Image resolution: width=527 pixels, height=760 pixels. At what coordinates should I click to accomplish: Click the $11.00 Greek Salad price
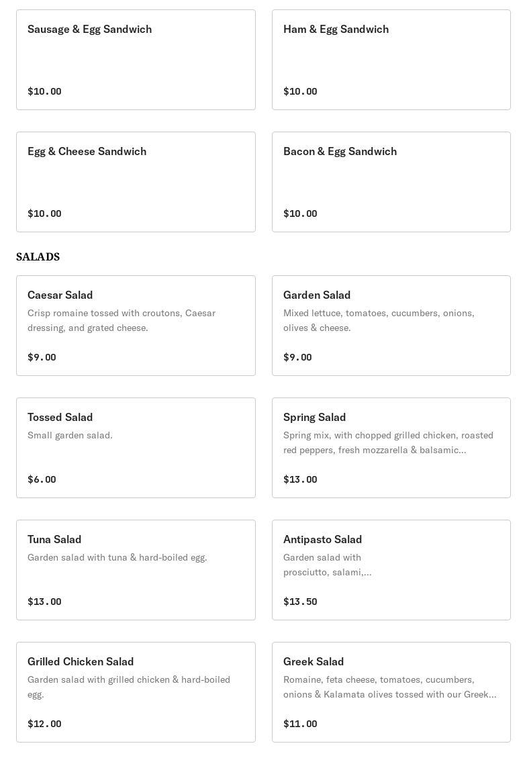pos(300,724)
